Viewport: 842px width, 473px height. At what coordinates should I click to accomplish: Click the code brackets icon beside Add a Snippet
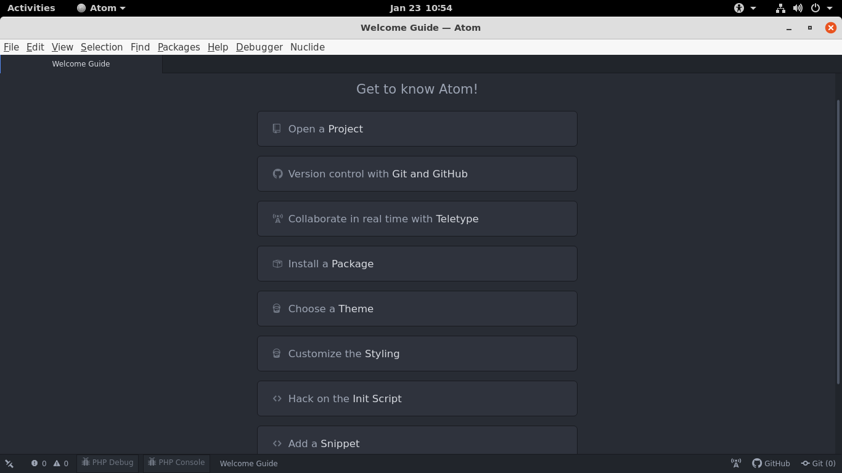[x=277, y=443]
